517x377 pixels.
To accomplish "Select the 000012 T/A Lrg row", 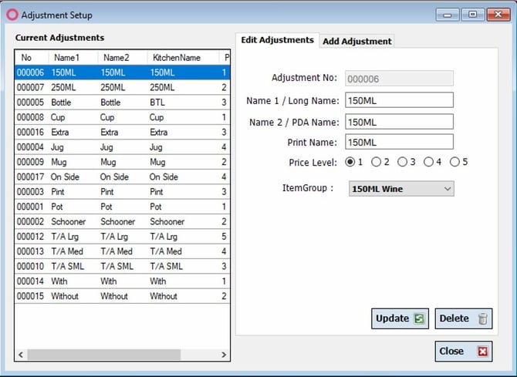I will click(122, 237).
